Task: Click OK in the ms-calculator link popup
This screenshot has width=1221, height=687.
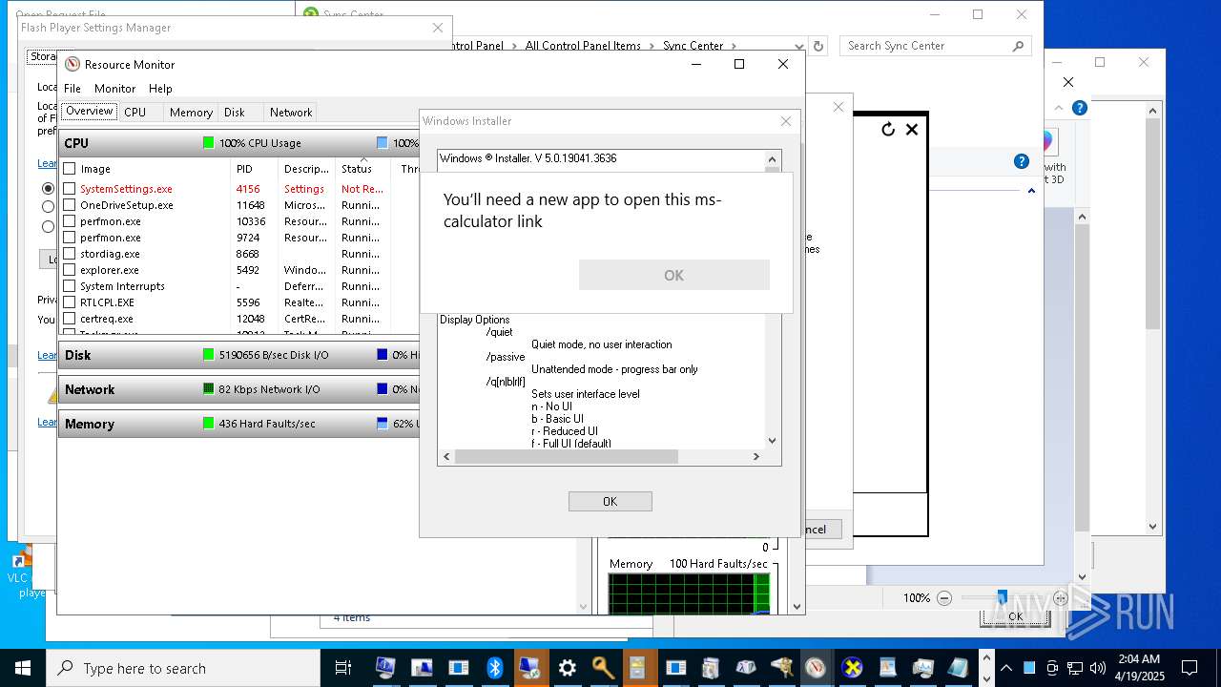Action: click(673, 275)
